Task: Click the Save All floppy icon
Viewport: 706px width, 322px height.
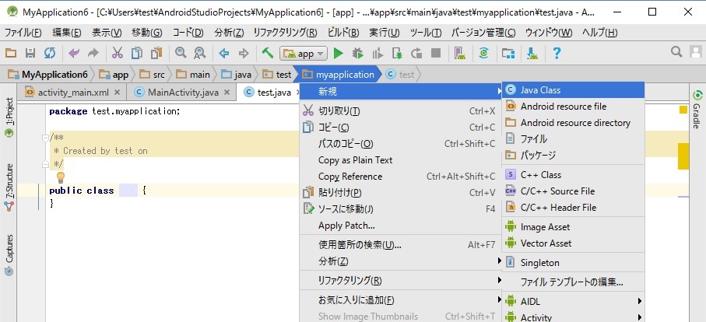Action: click(x=30, y=54)
